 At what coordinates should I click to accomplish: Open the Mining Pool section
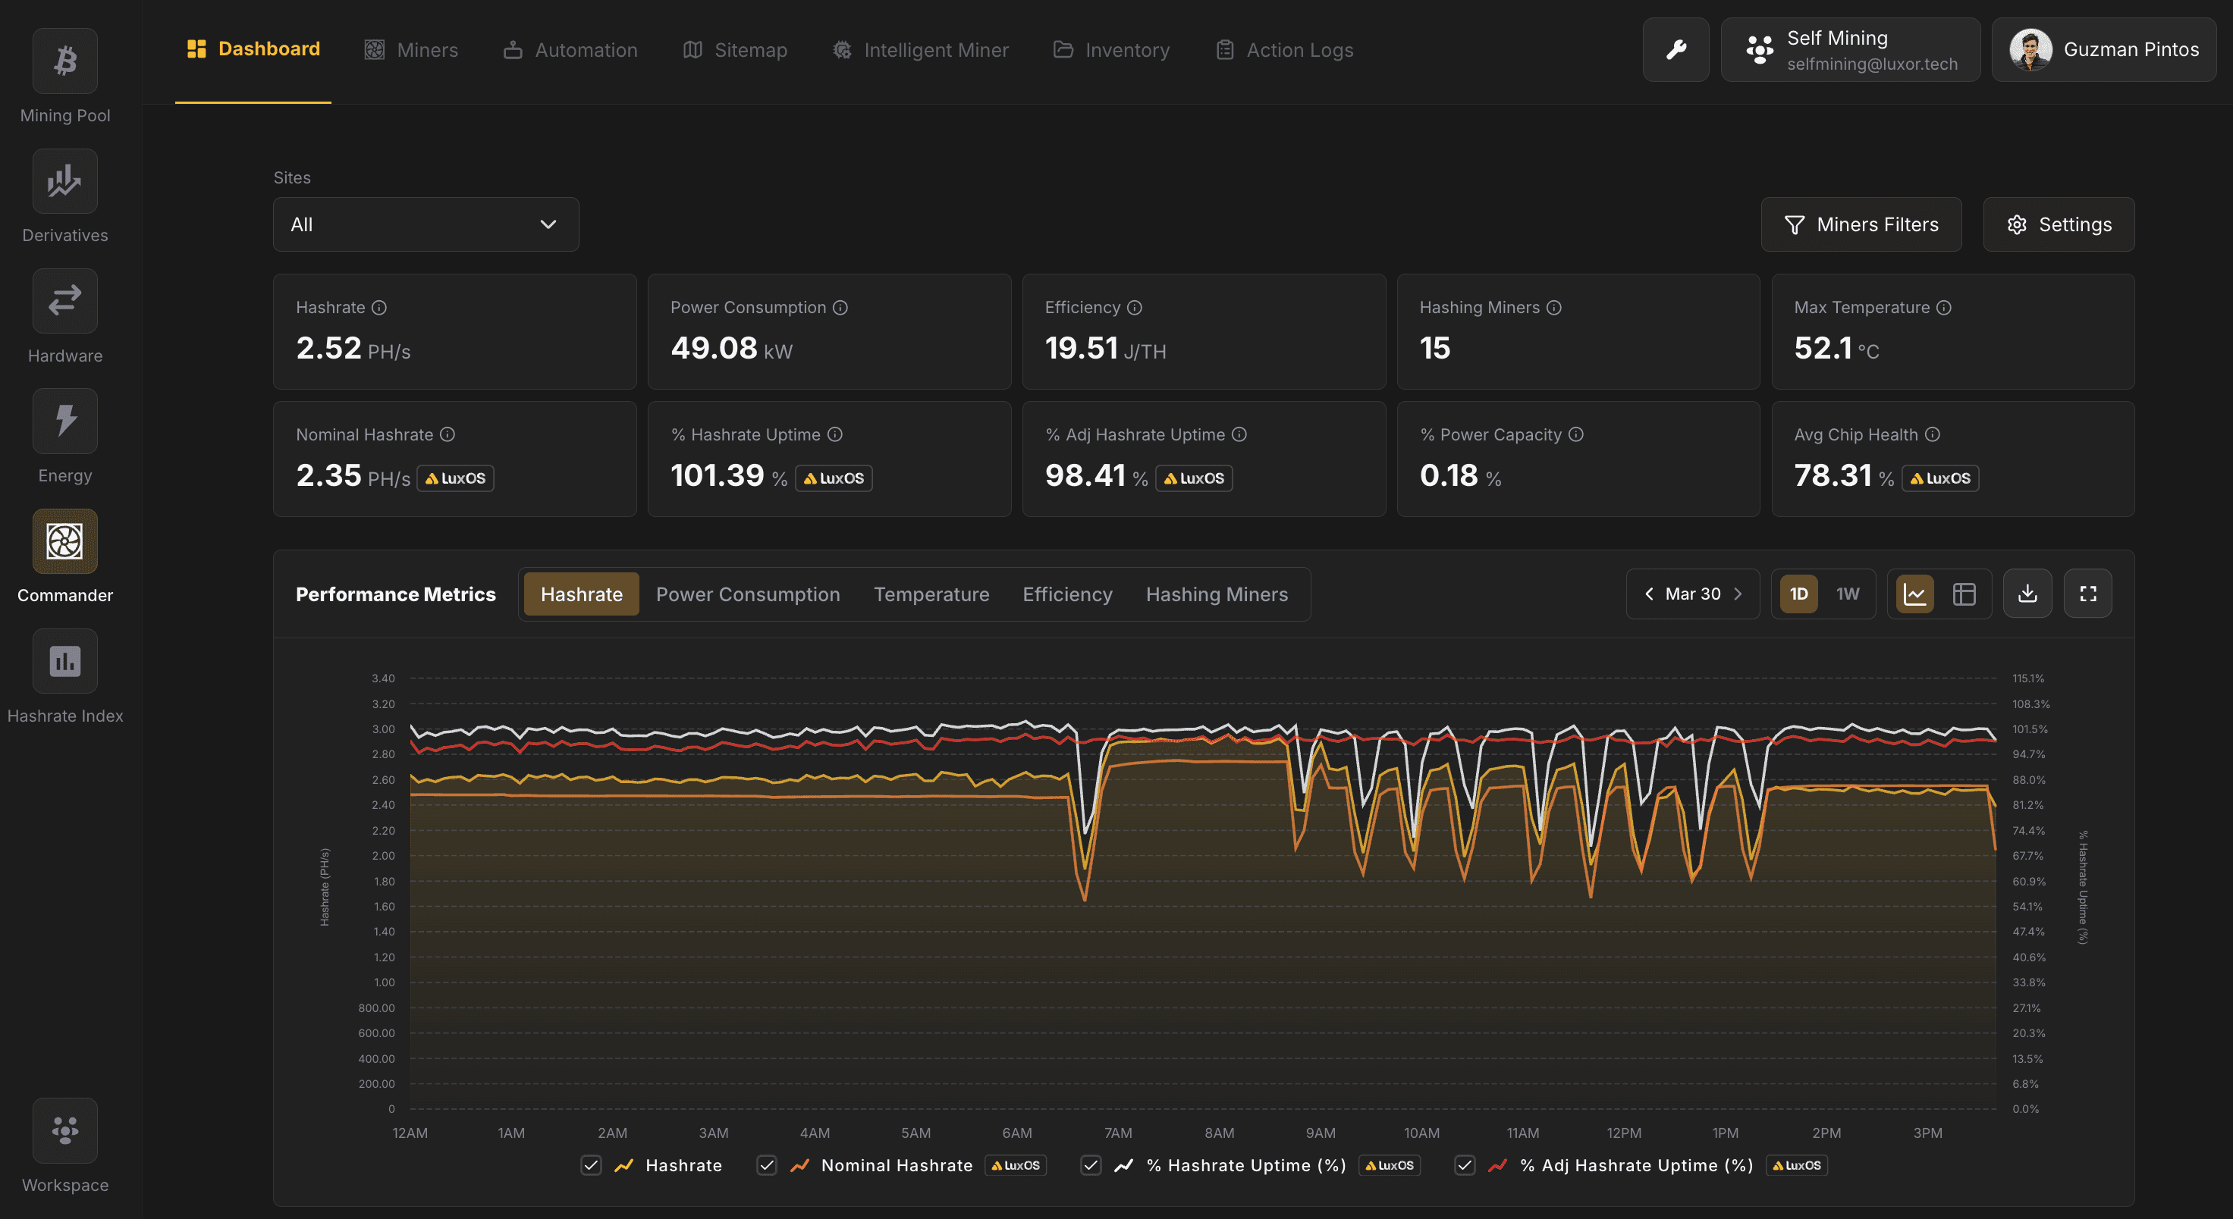click(x=64, y=61)
